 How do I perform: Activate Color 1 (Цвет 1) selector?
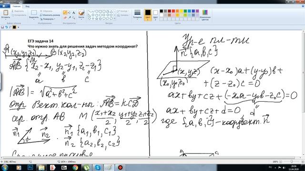[x=148, y=15]
